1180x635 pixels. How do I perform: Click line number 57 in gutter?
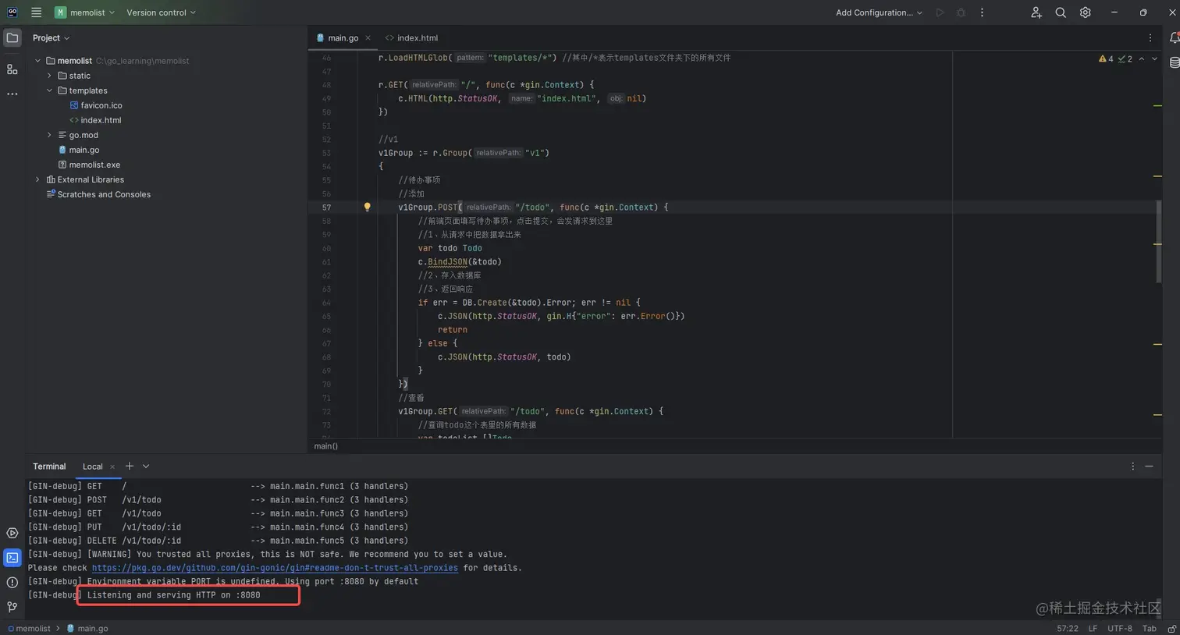click(x=326, y=208)
